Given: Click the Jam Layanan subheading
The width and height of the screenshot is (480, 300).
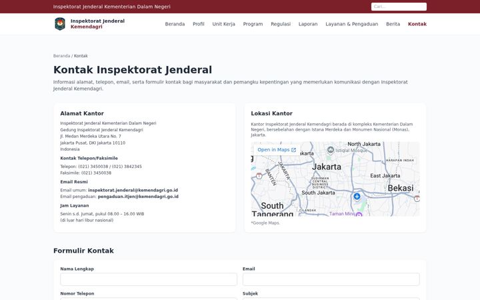Looking at the screenshot, I should tap(75, 206).
